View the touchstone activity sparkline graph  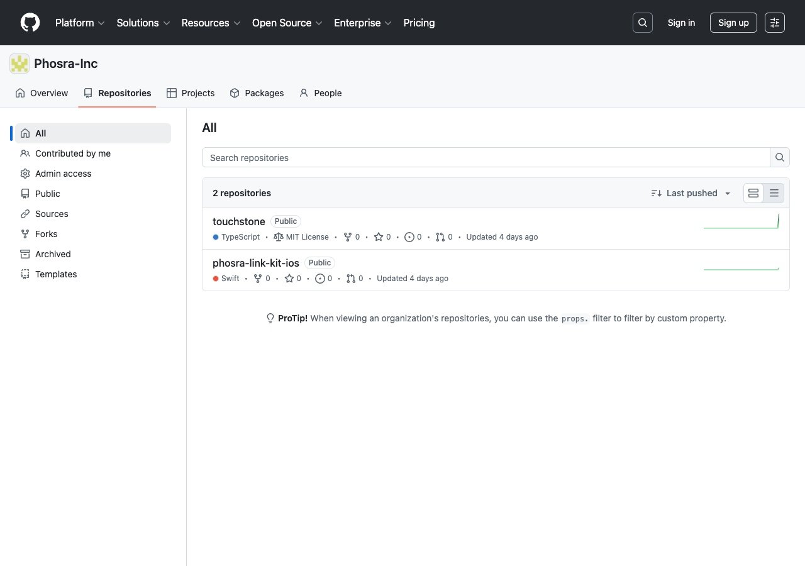(x=741, y=221)
